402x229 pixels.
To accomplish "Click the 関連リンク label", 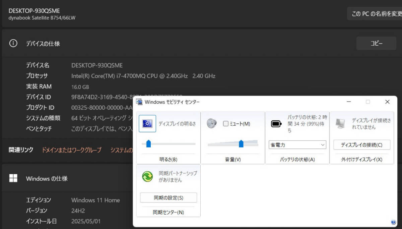I will [21, 150].
